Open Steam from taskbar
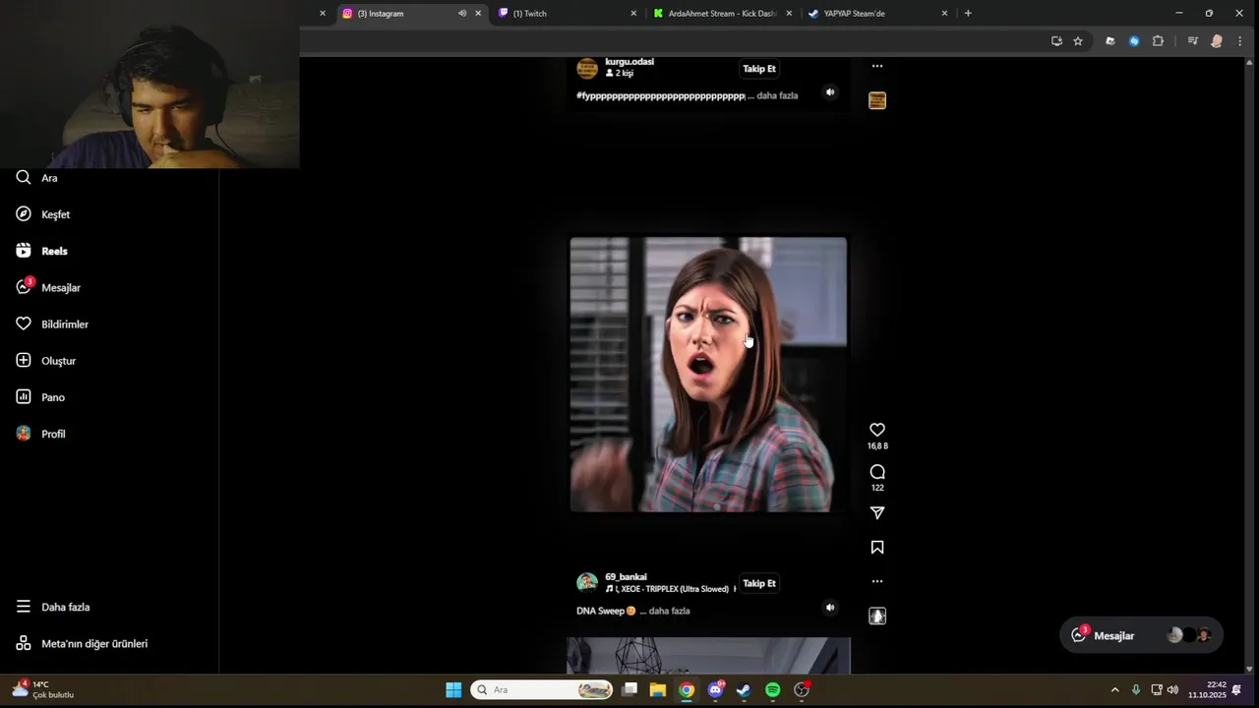Viewport: 1259px width, 708px height. (744, 690)
